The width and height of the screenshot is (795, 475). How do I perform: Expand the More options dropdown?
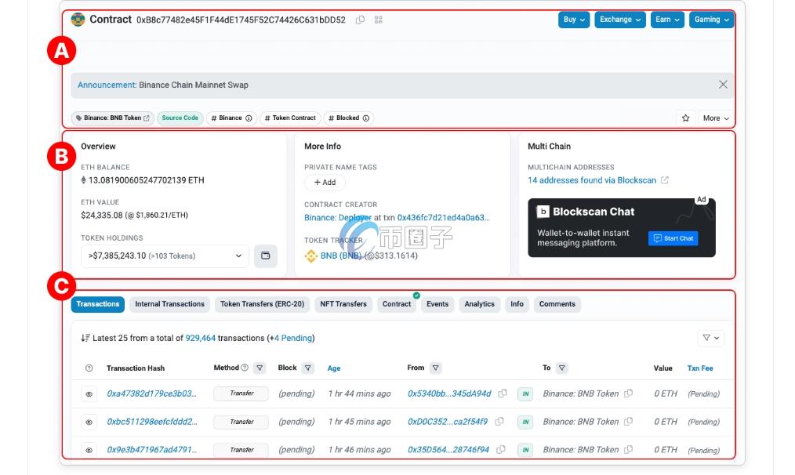716,118
